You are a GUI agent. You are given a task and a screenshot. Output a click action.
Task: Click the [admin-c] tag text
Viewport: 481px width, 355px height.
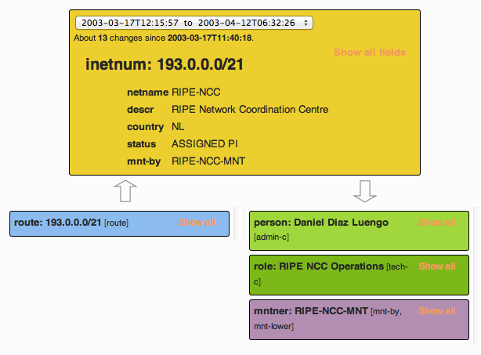272,237
